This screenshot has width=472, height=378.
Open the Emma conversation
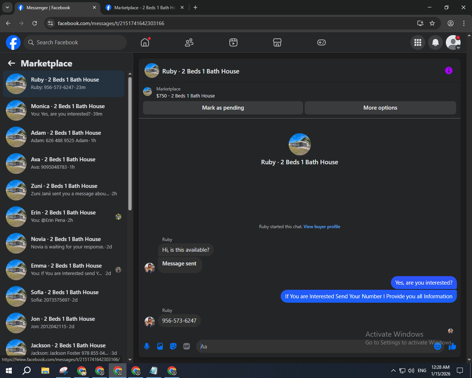click(64, 270)
